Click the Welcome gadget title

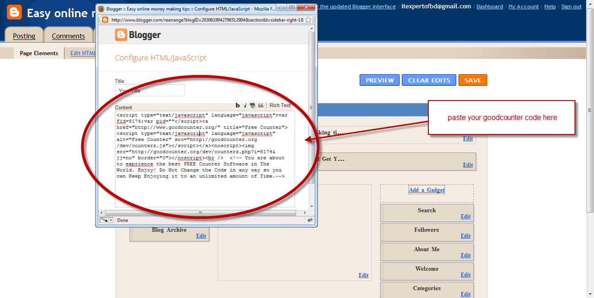tap(426, 269)
